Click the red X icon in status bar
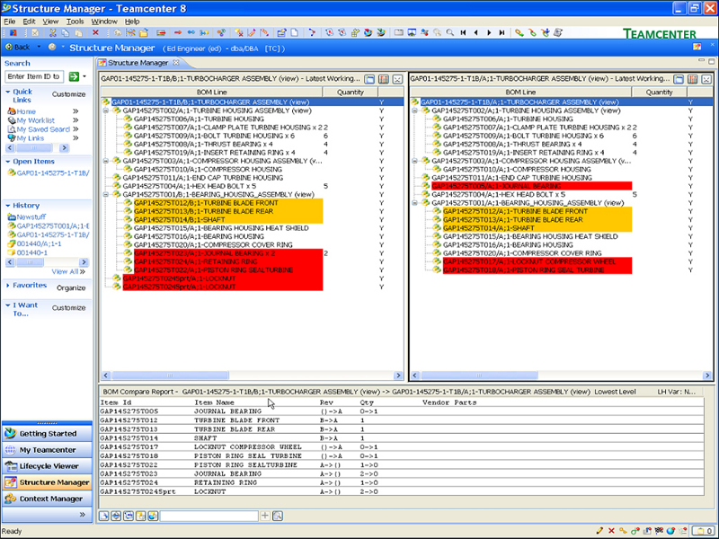This screenshot has width=719, height=539. coord(611,531)
